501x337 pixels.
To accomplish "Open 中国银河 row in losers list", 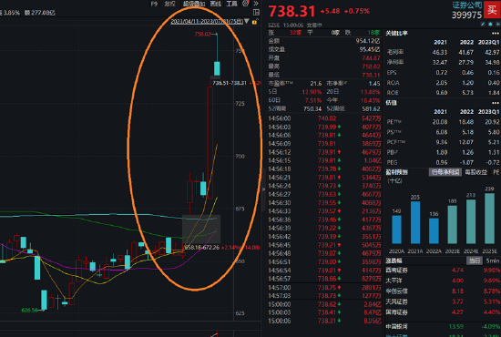I will (443, 326).
